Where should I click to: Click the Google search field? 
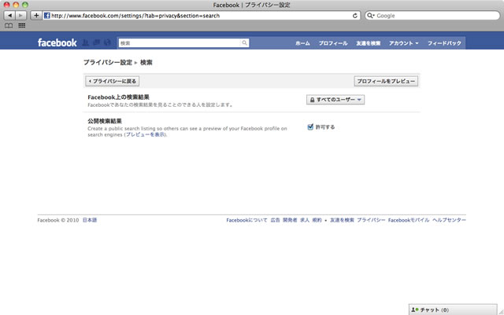(x=432, y=16)
